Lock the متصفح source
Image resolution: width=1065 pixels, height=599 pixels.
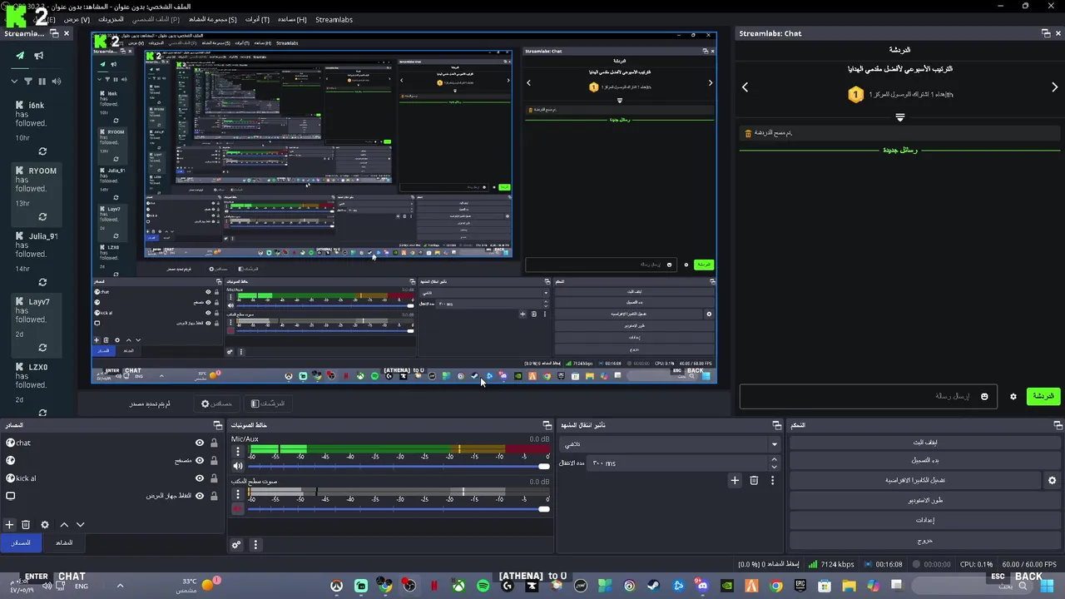pyautogui.click(x=214, y=461)
